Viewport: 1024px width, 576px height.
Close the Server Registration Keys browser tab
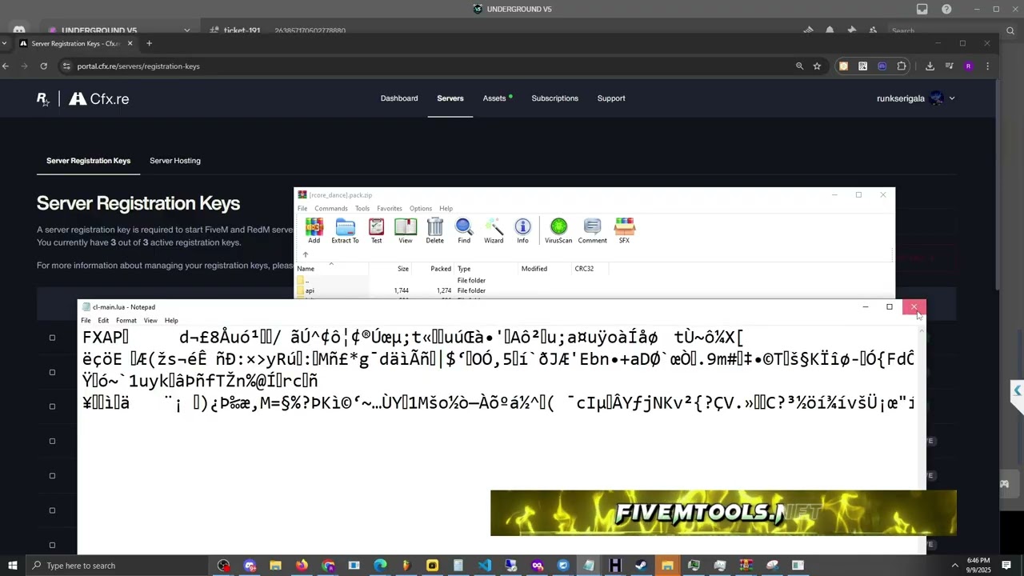(x=130, y=43)
